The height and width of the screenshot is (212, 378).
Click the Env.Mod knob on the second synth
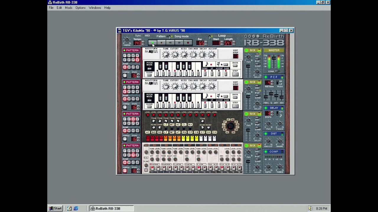click(193, 87)
